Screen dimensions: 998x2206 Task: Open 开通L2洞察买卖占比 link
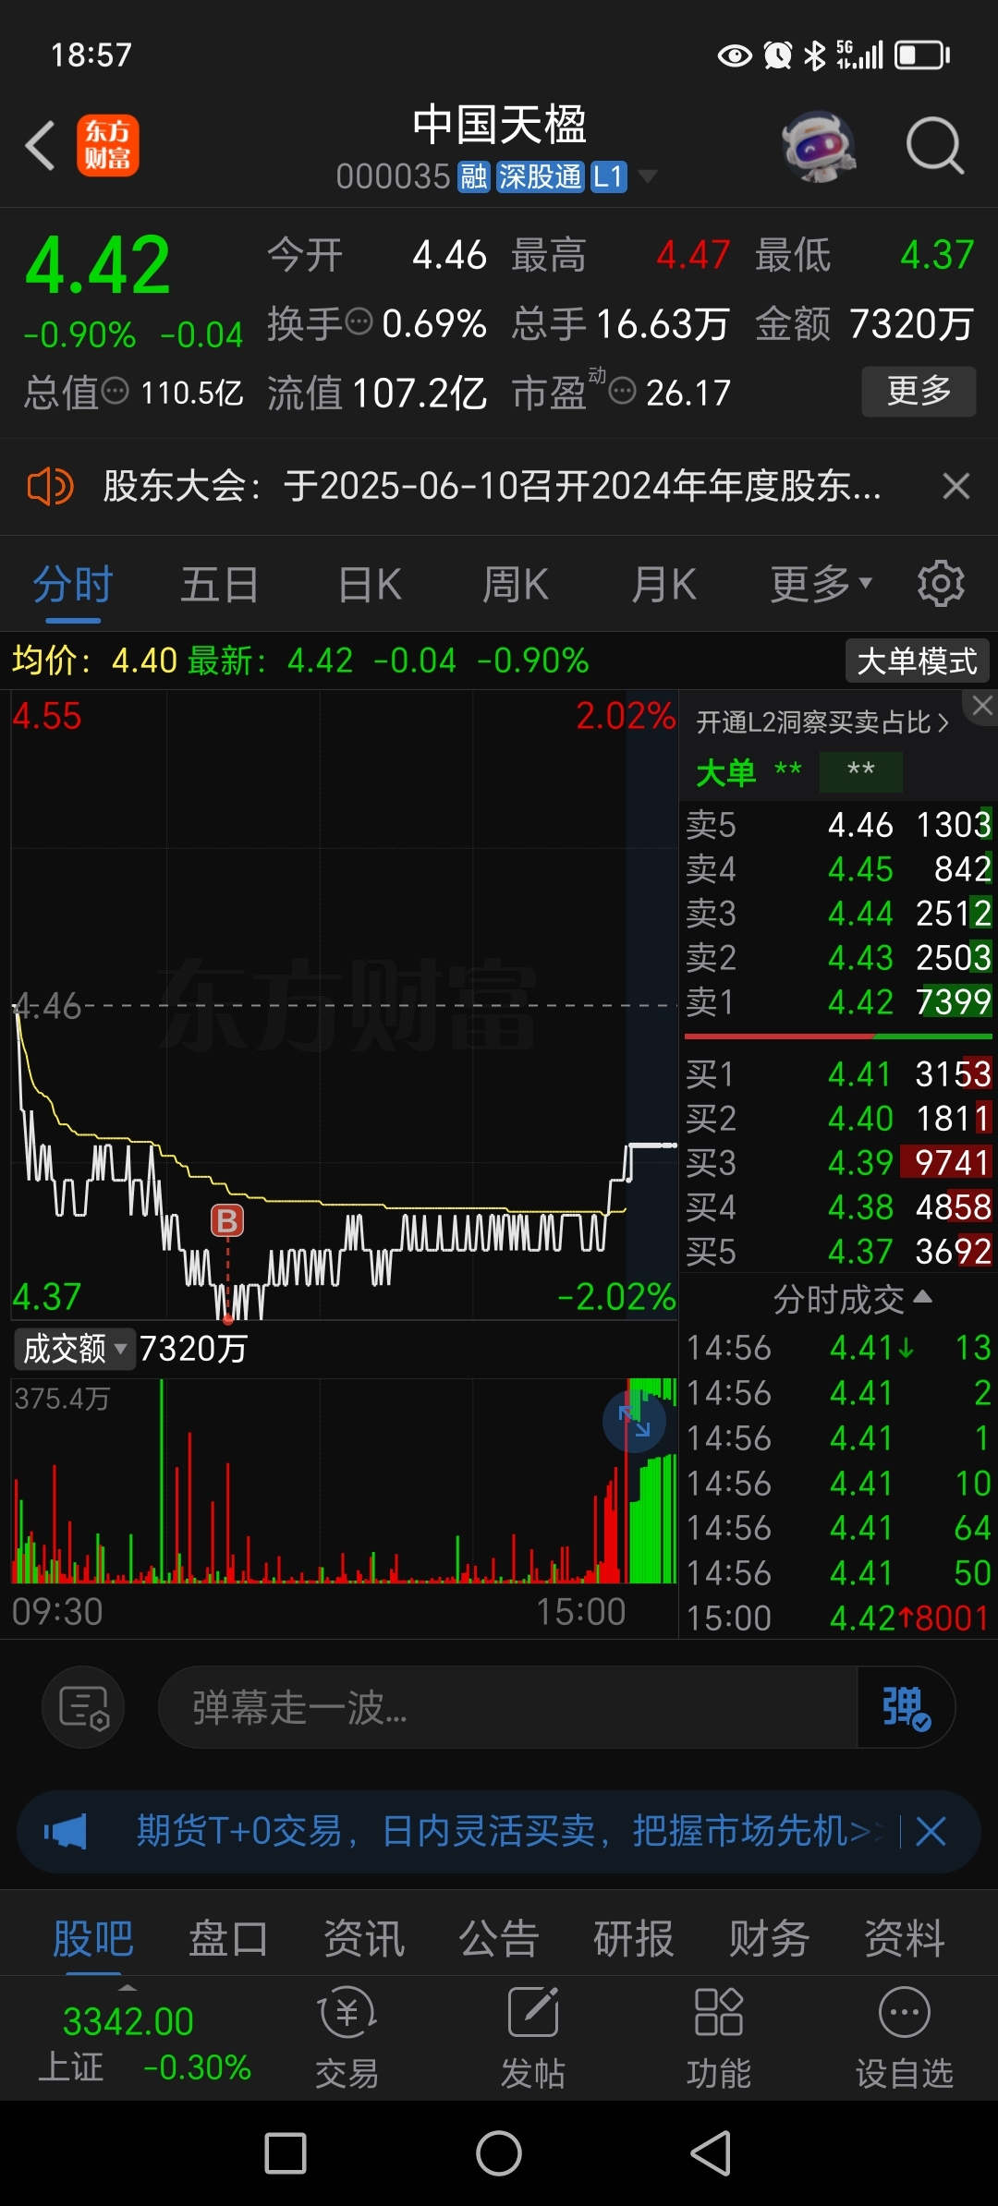tap(822, 722)
